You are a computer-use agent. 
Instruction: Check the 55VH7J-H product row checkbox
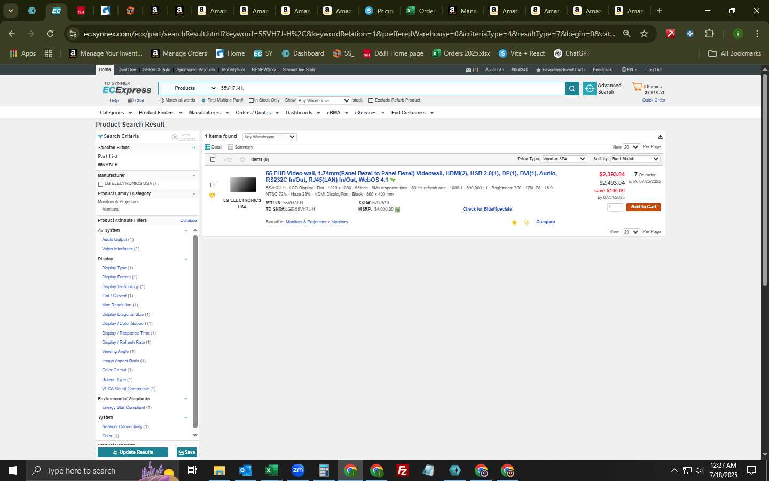click(x=213, y=185)
